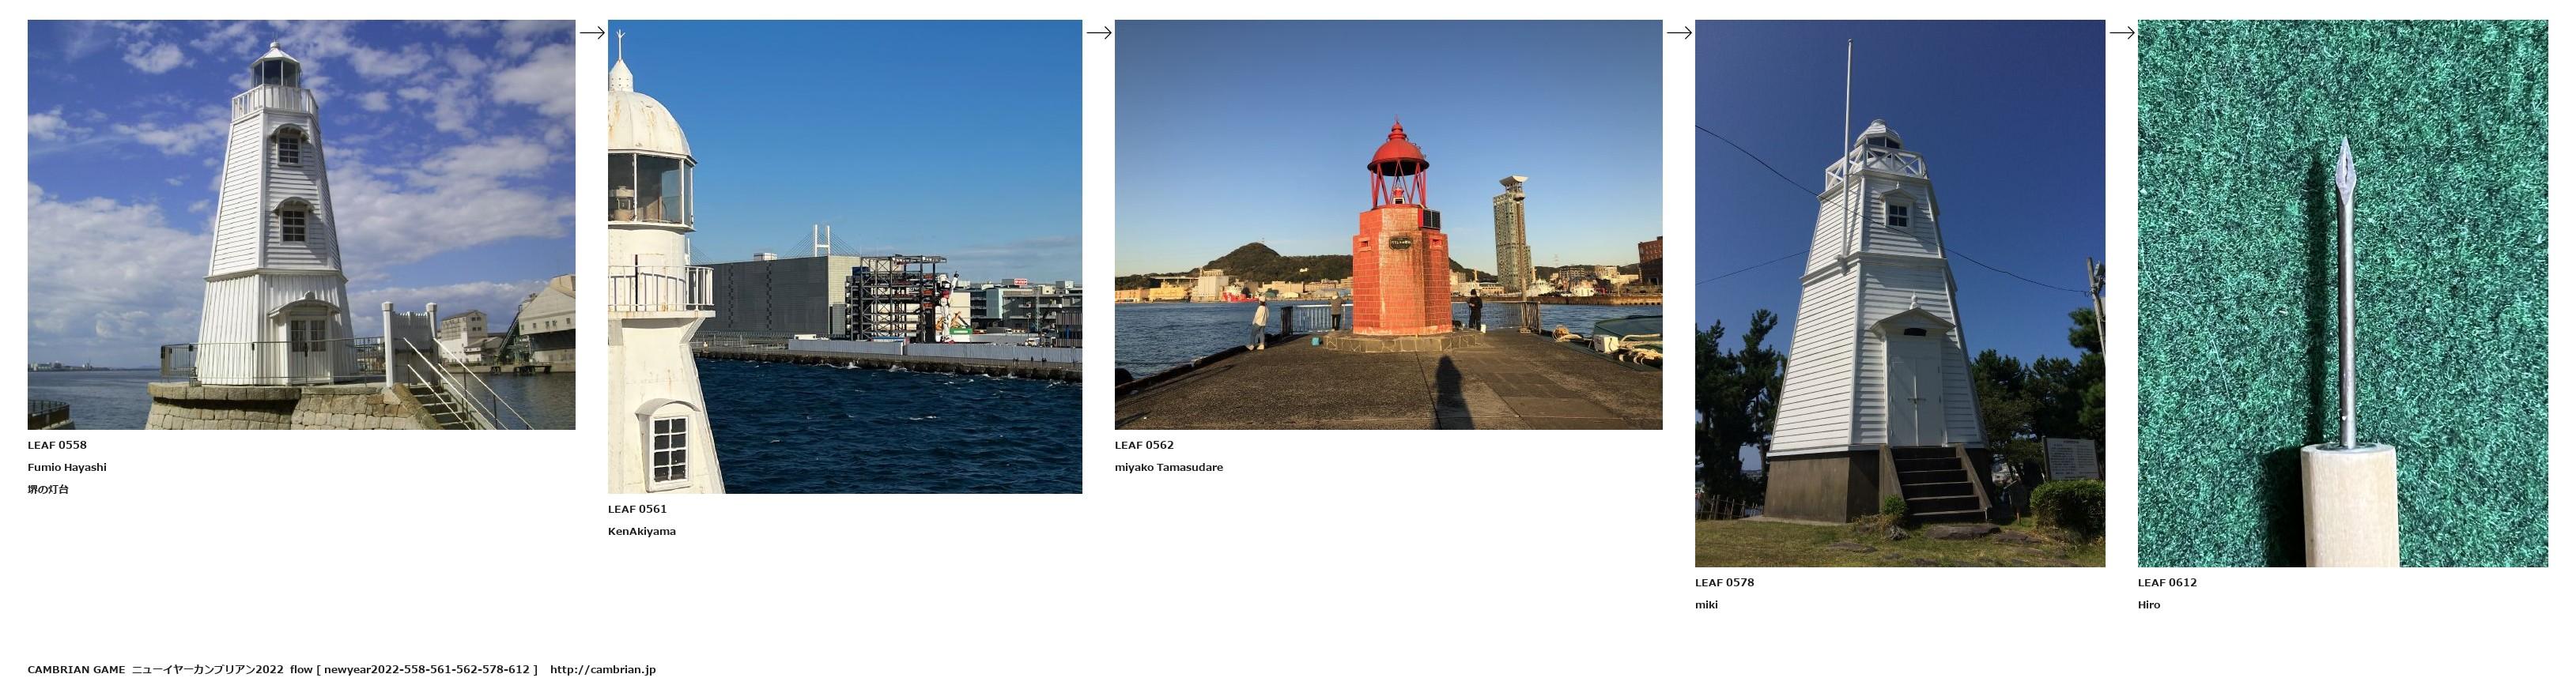This screenshot has height=689, width=2576.
Task: Select author name miyako Tamasudare
Action: (1168, 467)
